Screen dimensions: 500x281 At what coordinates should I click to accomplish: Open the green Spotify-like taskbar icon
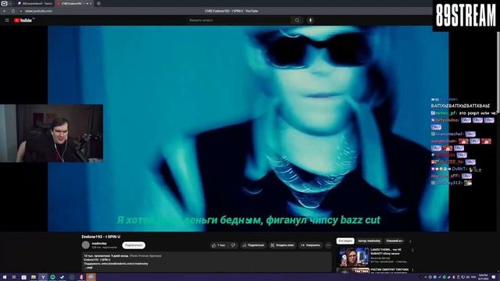[x=52, y=277]
